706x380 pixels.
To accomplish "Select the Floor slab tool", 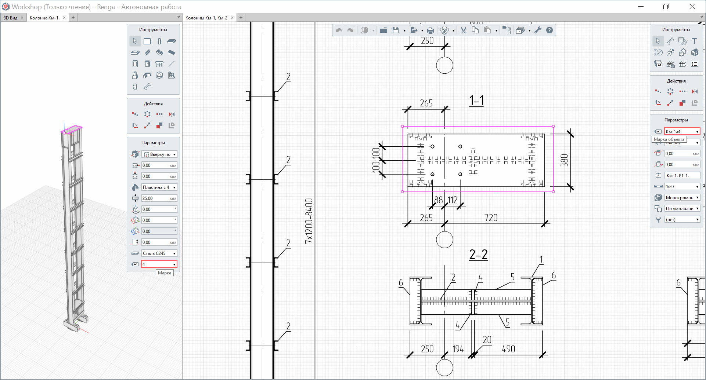I will 172,41.
